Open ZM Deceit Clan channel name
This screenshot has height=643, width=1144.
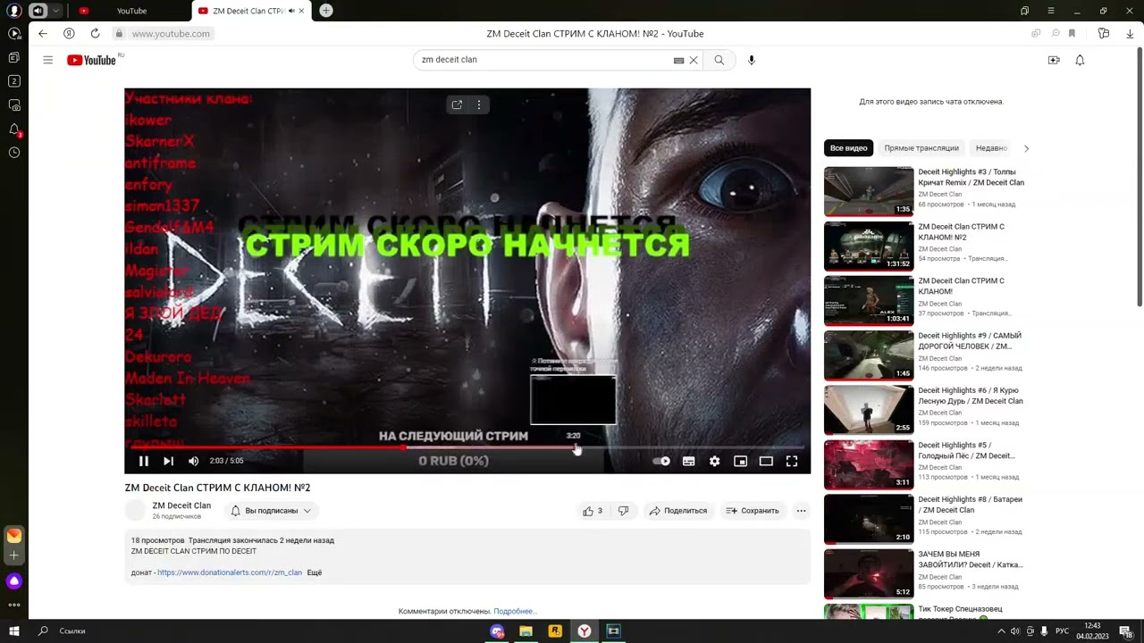(x=181, y=505)
